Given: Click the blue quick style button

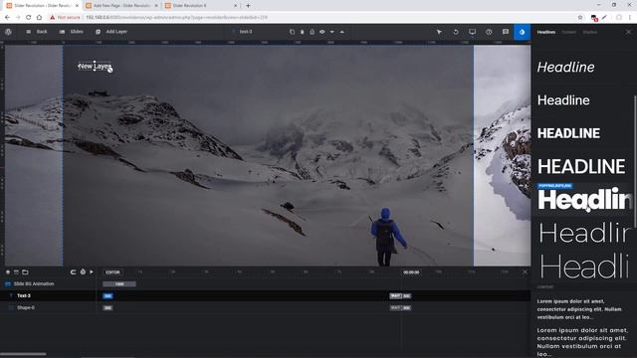Looking at the screenshot, I should point(522,32).
